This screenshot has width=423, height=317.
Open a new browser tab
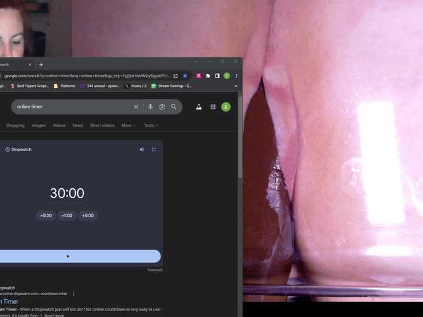pyautogui.click(x=41, y=65)
